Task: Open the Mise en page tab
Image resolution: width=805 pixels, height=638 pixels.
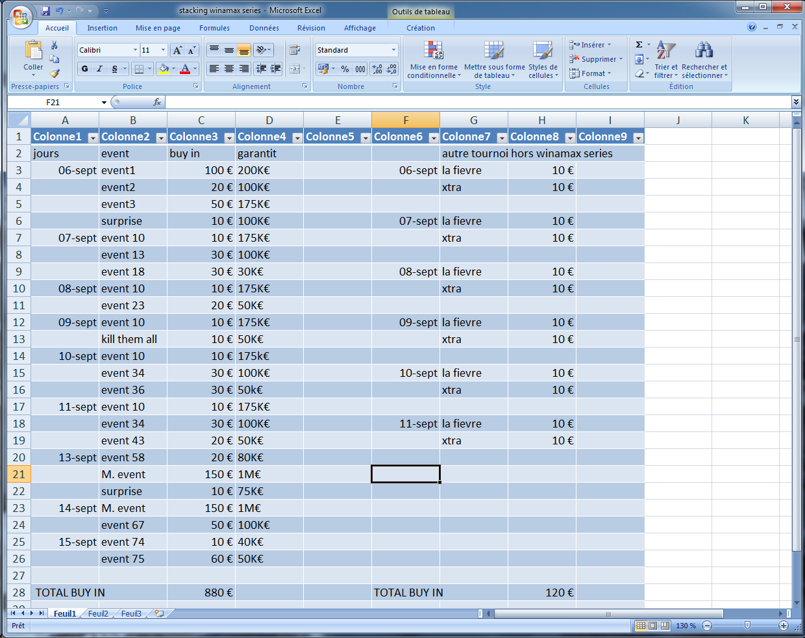Action: point(158,28)
